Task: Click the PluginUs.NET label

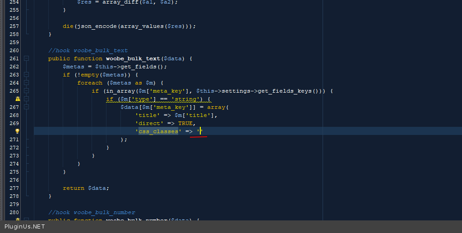Action: point(25,227)
